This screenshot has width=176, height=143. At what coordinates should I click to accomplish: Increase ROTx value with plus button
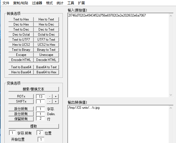tap(56, 96)
